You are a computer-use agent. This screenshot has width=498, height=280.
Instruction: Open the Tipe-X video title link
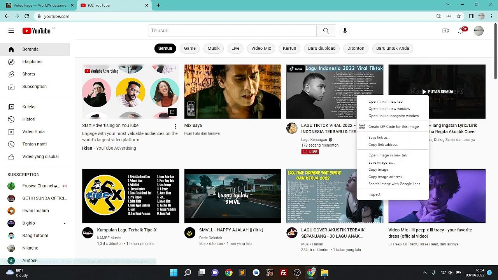click(127, 230)
